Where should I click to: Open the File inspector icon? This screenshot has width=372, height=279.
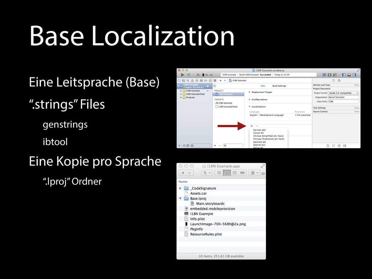(x=333, y=80)
